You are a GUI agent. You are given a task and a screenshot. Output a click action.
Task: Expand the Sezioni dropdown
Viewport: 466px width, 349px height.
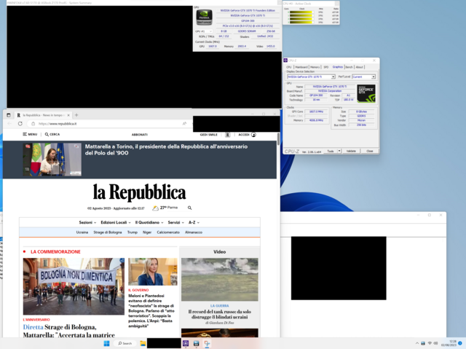point(87,222)
